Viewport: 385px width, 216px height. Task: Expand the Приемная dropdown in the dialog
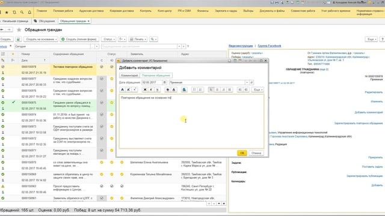247,83
